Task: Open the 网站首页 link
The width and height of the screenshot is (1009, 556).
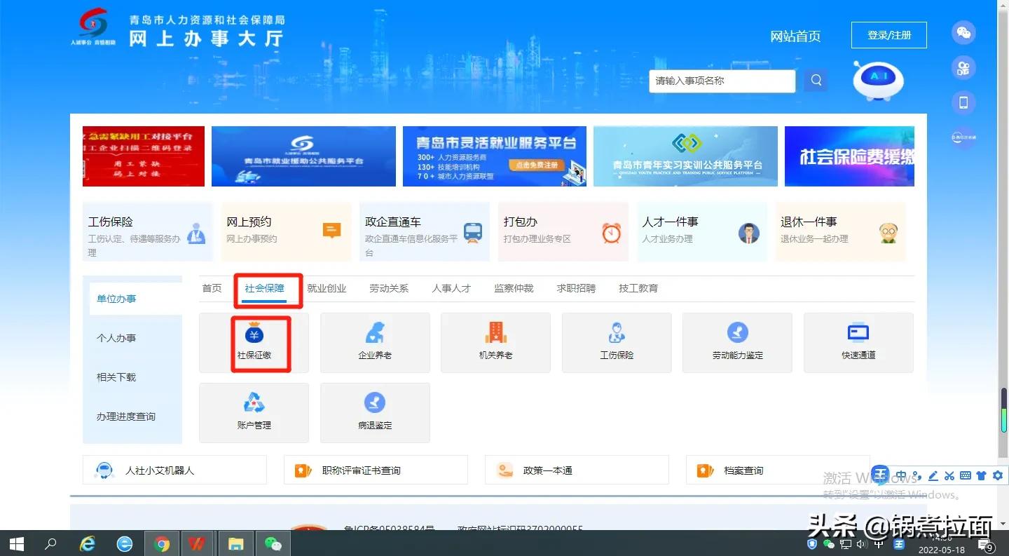Action: pyautogui.click(x=795, y=37)
